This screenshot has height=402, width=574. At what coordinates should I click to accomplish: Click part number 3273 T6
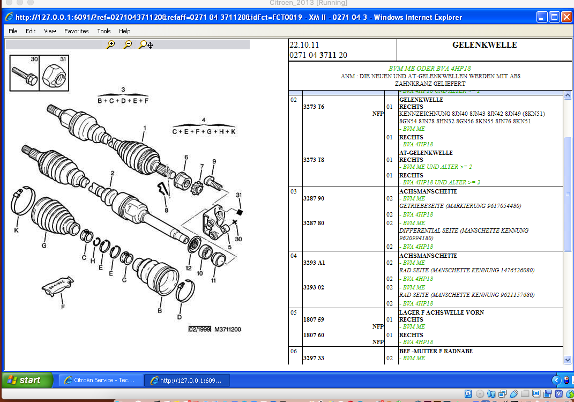tap(314, 107)
